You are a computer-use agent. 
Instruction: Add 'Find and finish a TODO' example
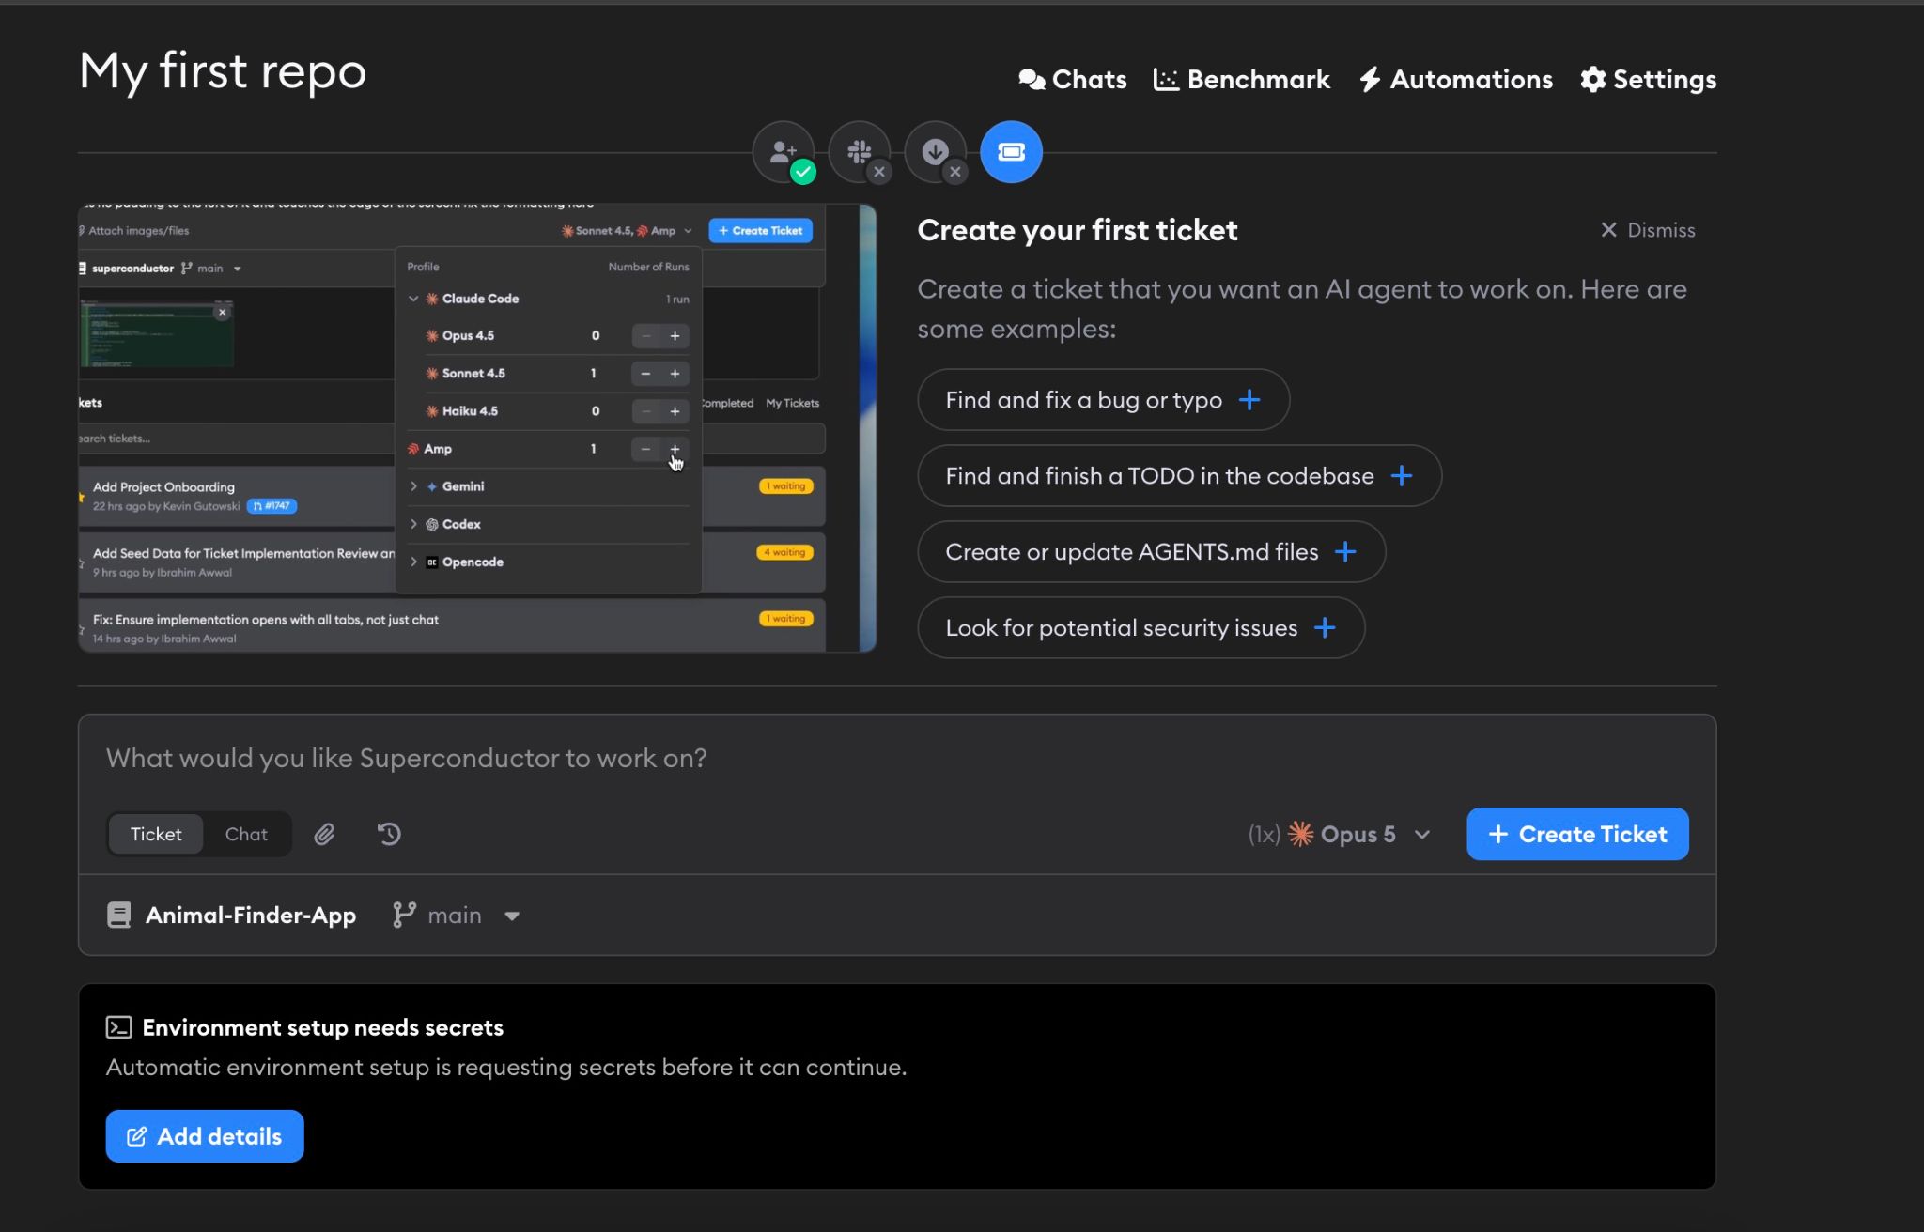click(1179, 476)
